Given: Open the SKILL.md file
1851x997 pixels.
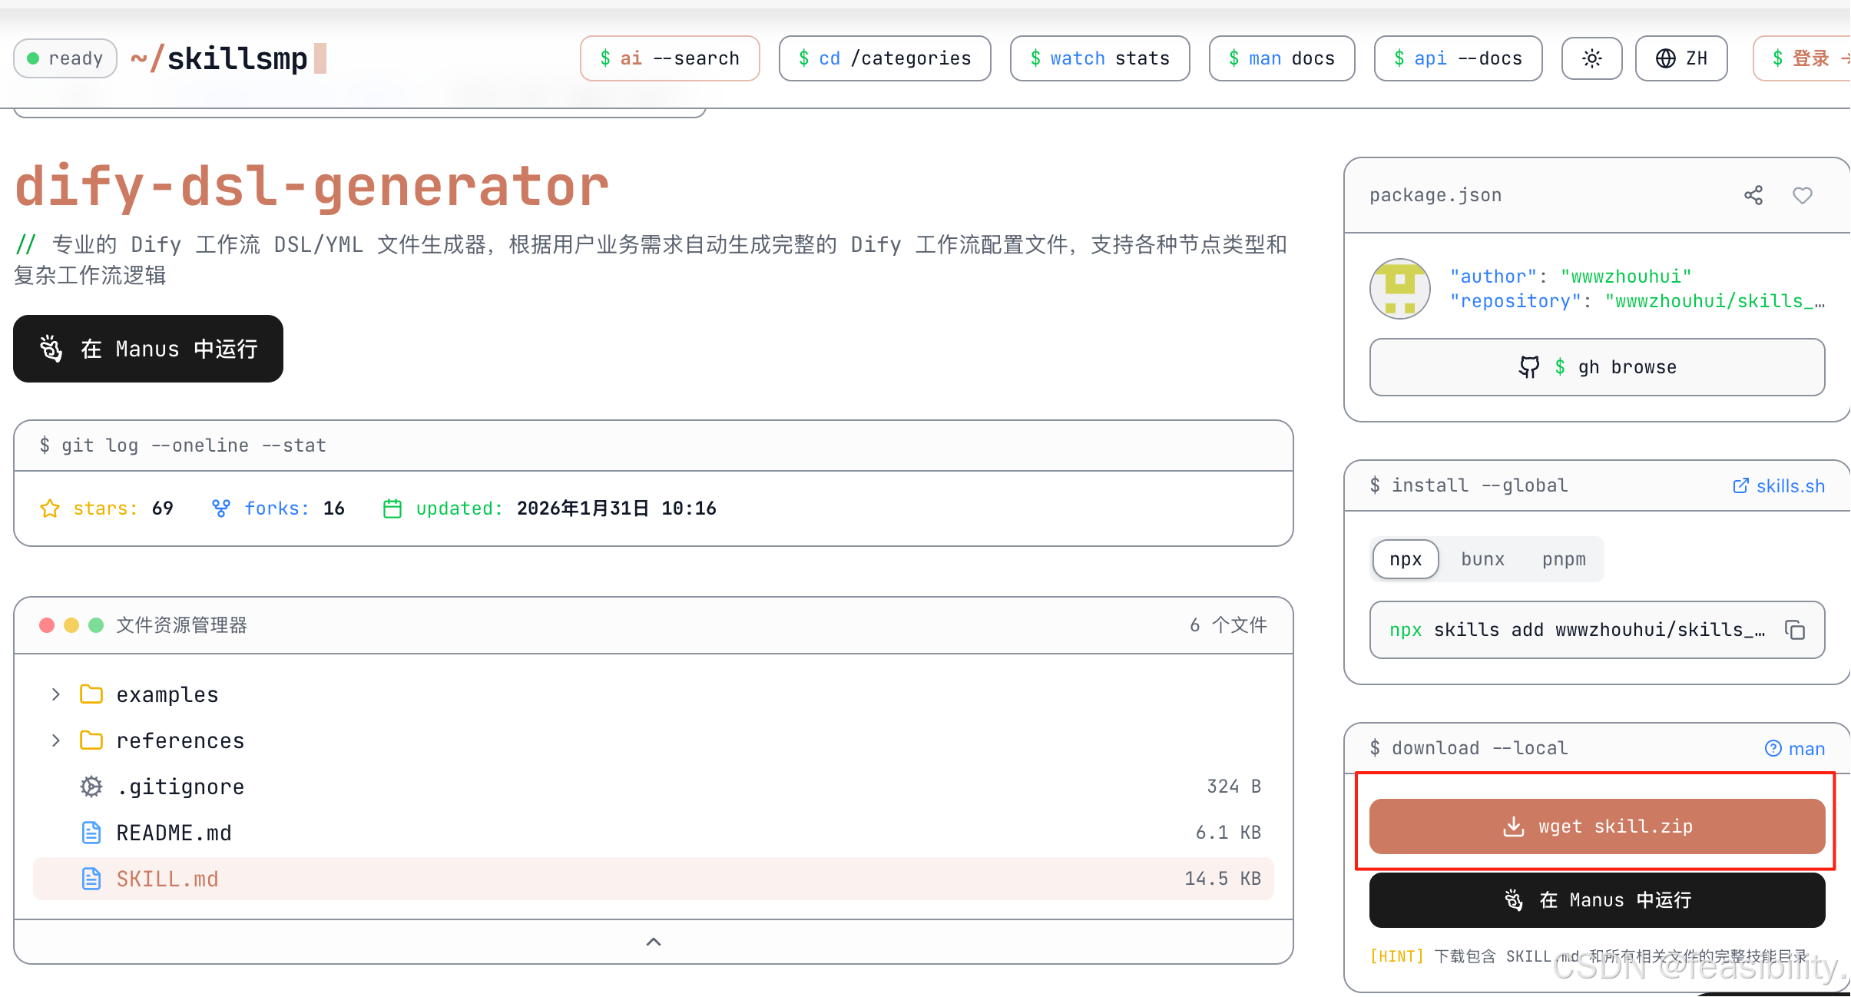Looking at the screenshot, I should coord(167,879).
